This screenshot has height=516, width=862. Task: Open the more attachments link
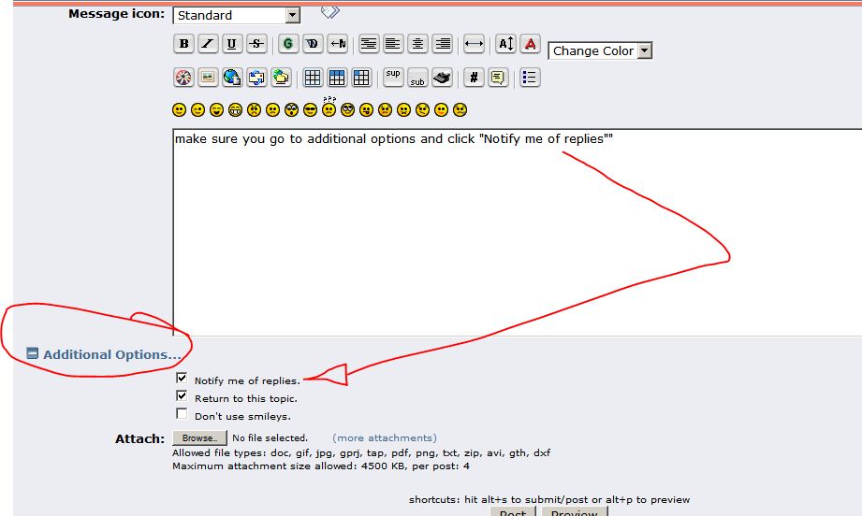(x=384, y=437)
